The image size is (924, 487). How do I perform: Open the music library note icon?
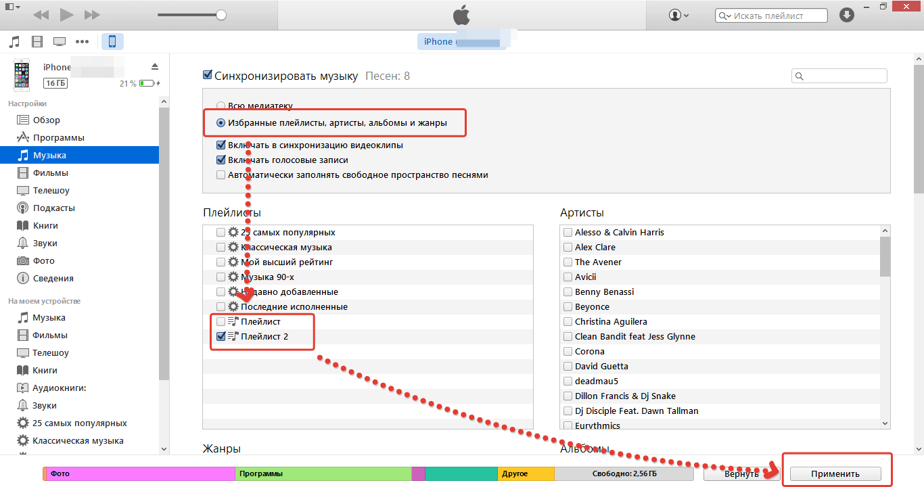pos(14,42)
